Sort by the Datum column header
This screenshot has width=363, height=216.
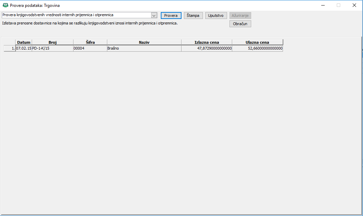click(24, 42)
